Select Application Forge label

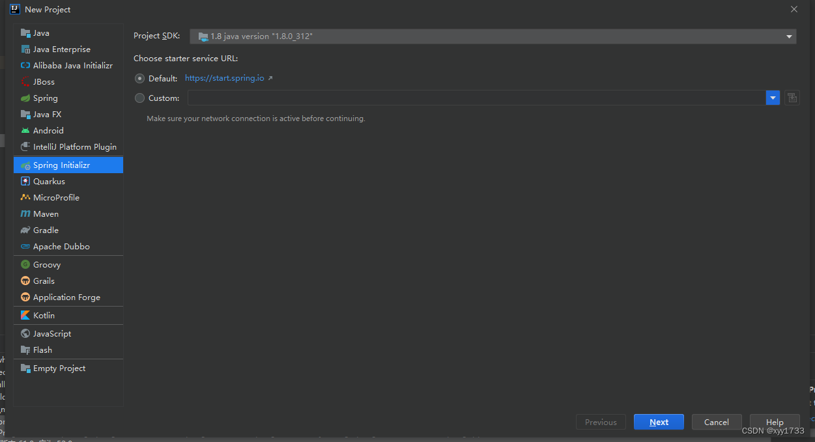[x=66, y=297]
